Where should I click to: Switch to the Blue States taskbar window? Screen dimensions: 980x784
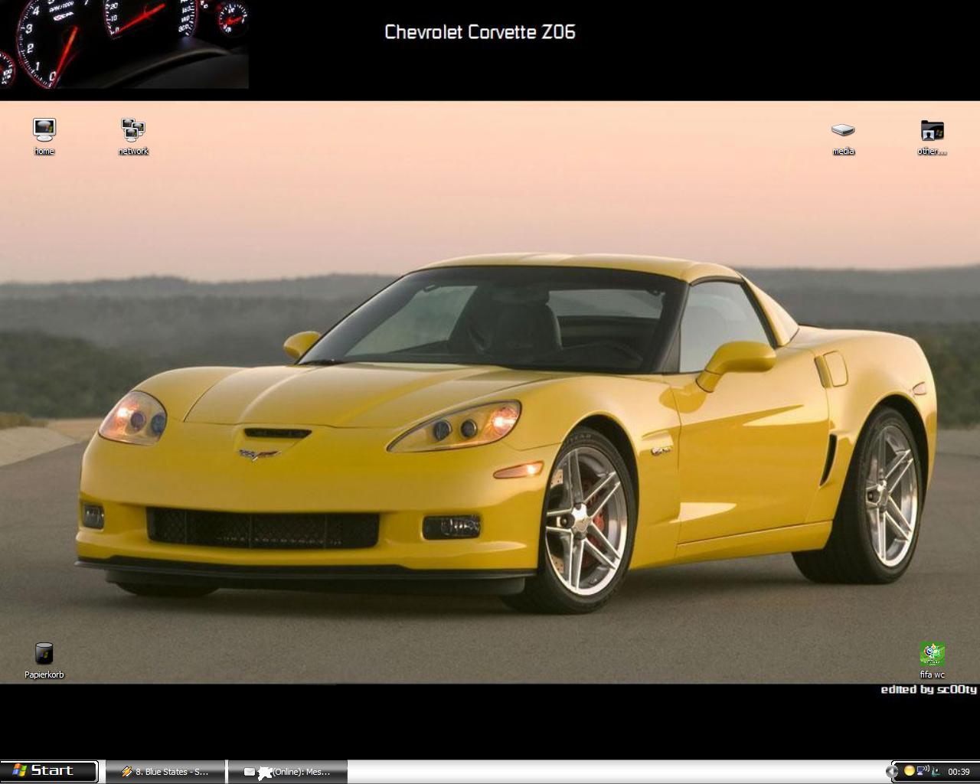[165, 772]
